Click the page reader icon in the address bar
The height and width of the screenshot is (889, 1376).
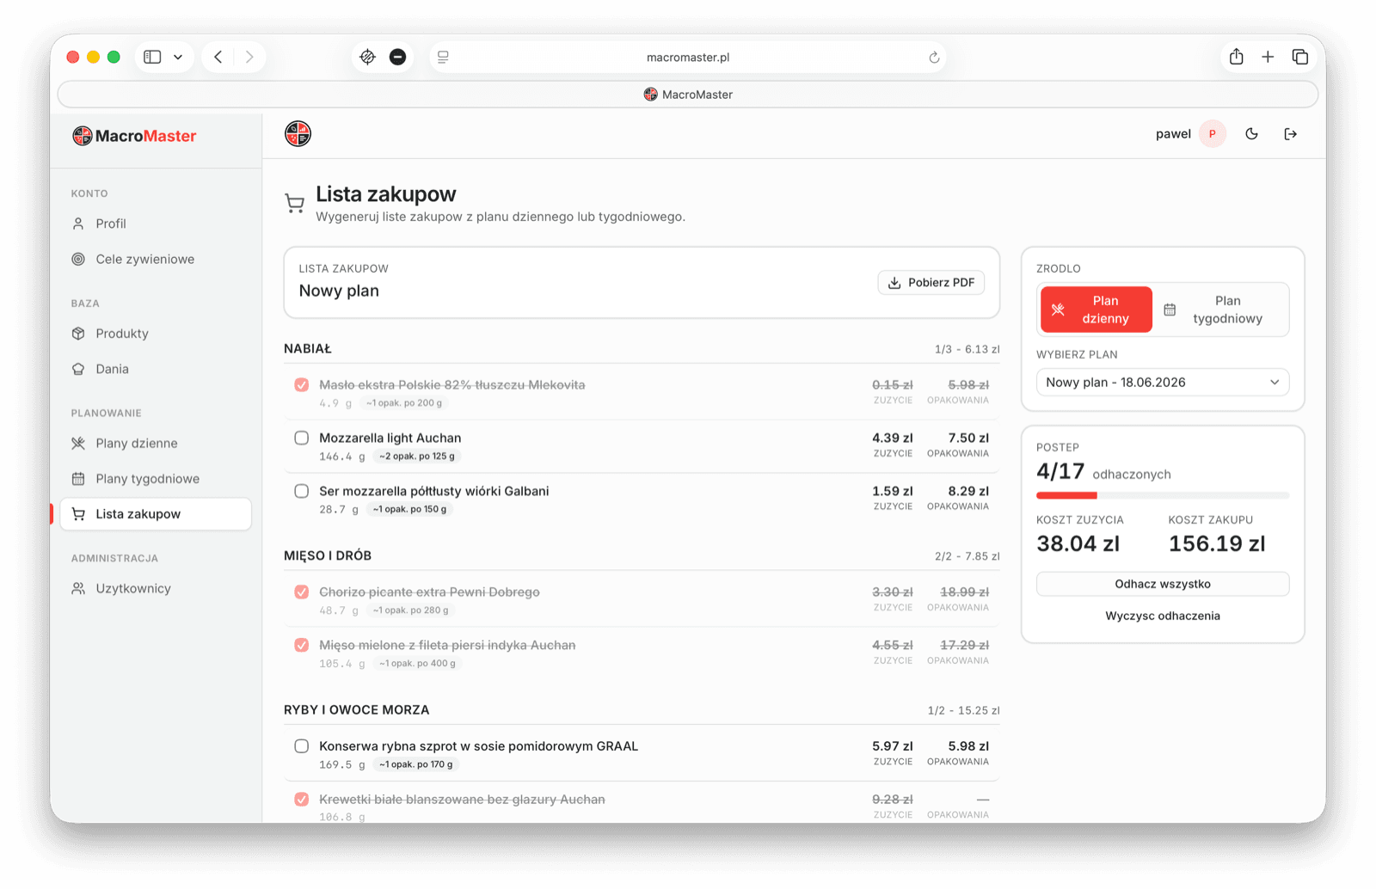coord(443,57)
